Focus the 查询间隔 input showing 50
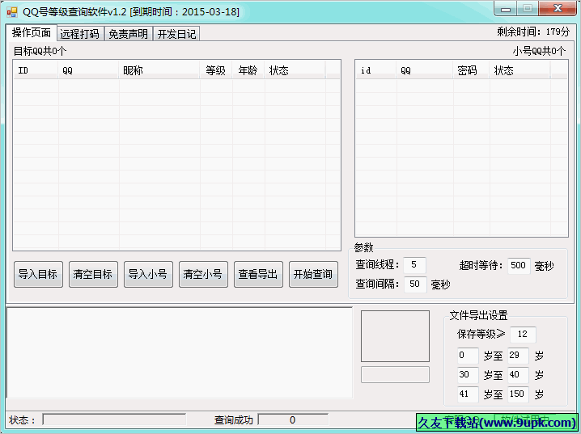 pyautogui.click(x=415, y=284)
